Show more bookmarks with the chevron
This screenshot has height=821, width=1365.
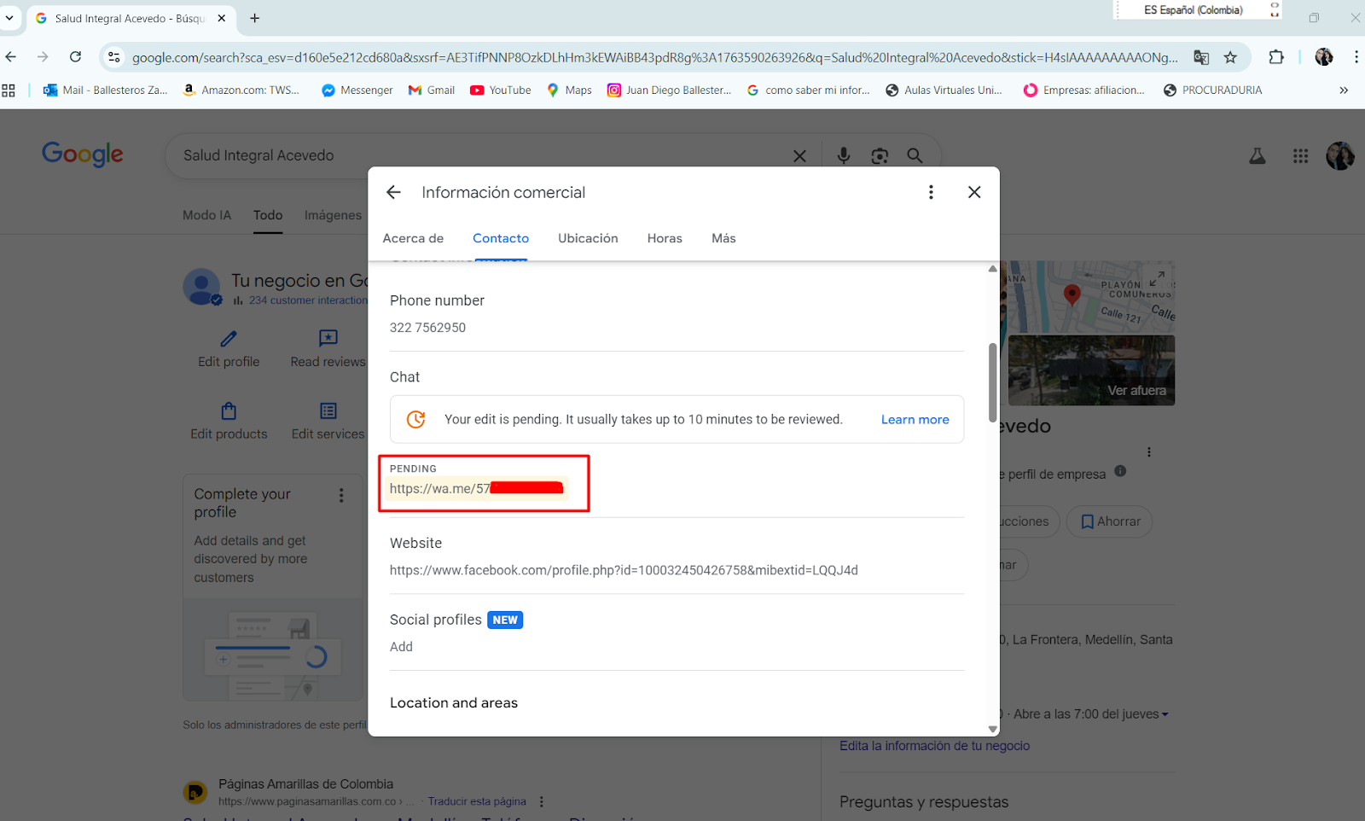[x=1344, y=90]
